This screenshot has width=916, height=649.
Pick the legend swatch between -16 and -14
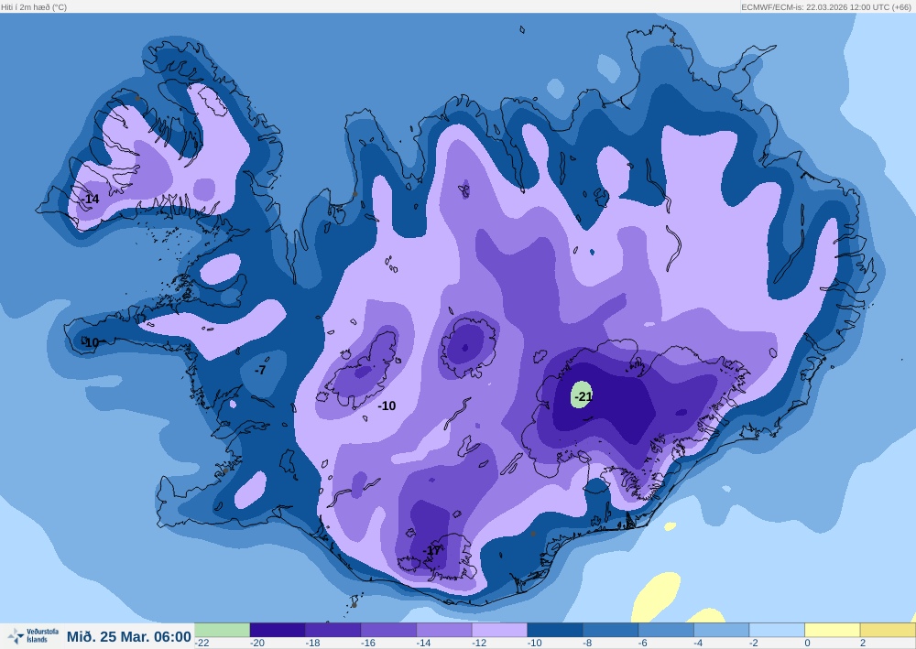coord(388,630)
